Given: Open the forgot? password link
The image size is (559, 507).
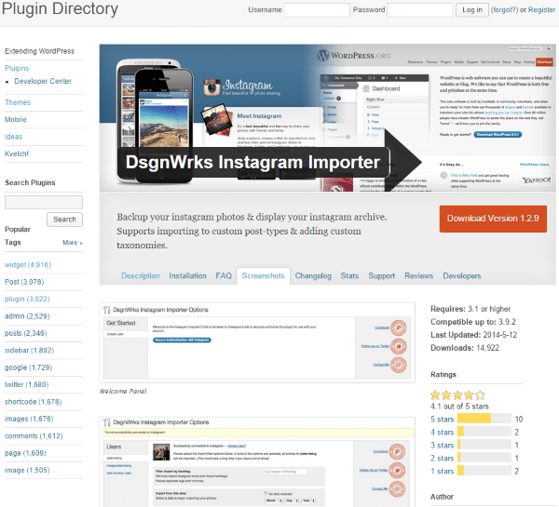Looking at the screenshot, I should (504, 10).
